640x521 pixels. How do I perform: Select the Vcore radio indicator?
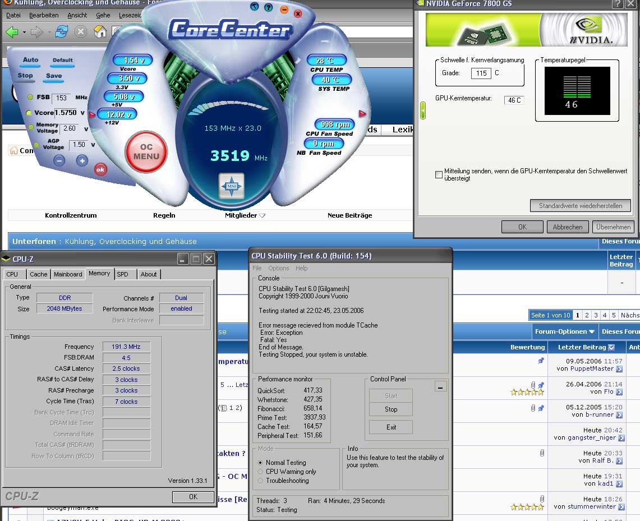coord(29,113)
